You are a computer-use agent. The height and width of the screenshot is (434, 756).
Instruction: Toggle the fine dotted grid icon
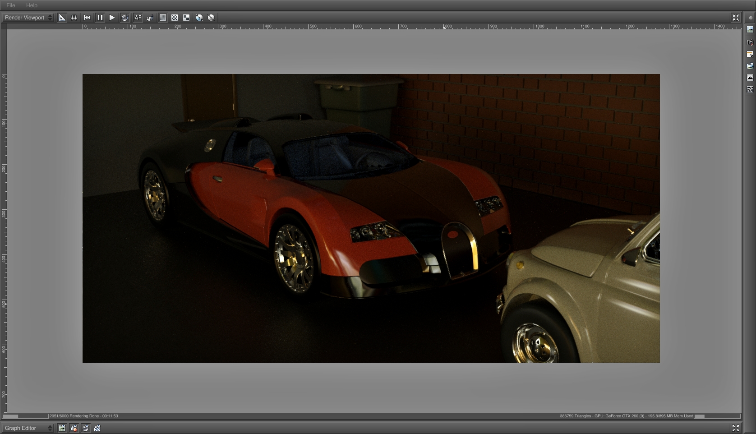[x=163, y=18]
